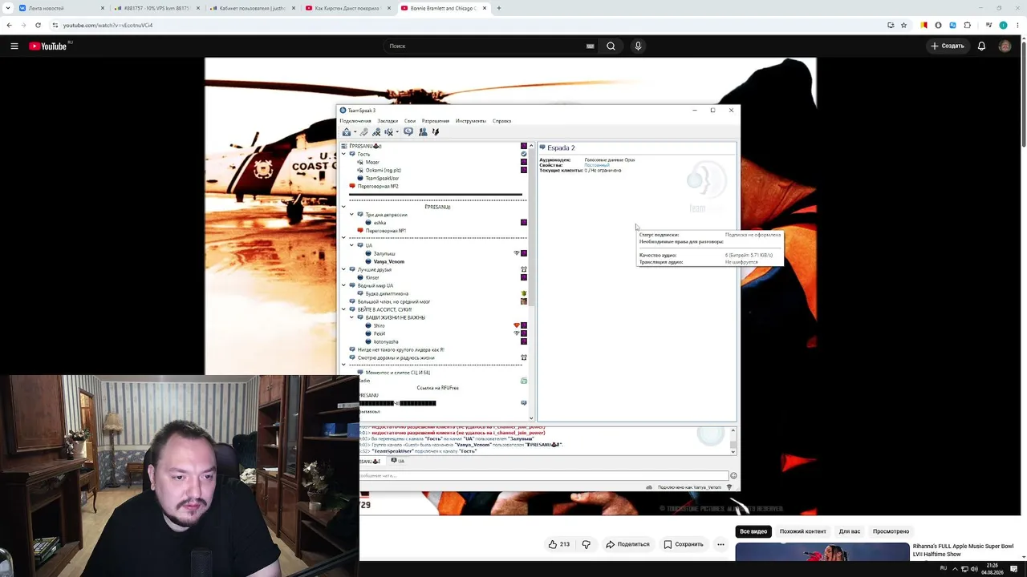The width and height of the screenshot is (1027, 577).
Task: Switch to the UA chat tab in TeamSpeak
Action: pyautogui.click(x=397, y=461)
